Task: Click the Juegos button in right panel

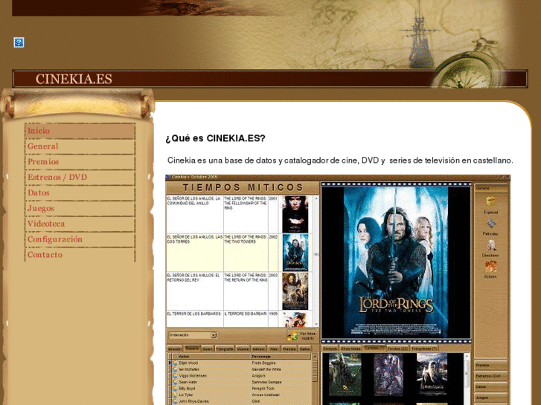Action: 490,398
